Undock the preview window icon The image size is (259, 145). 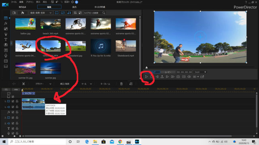pyautogui.click(x=202, y=77)
